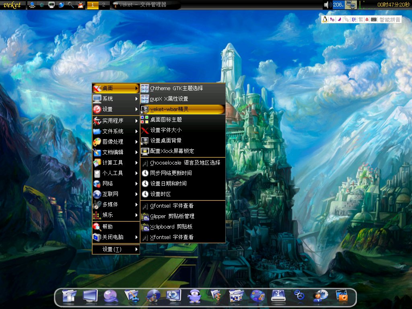This screenshot has height=309, width=412.
Task: Expand the 计算工具 submenu
Action: 115,163
